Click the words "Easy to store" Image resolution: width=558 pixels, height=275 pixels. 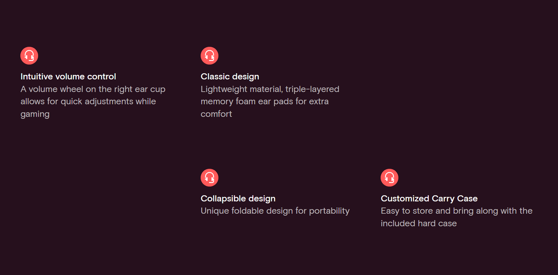[407, 211]
